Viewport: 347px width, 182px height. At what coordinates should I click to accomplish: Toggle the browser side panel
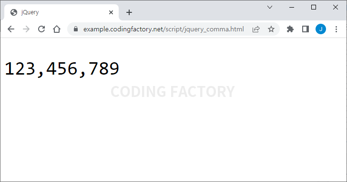tap(306, 29)
